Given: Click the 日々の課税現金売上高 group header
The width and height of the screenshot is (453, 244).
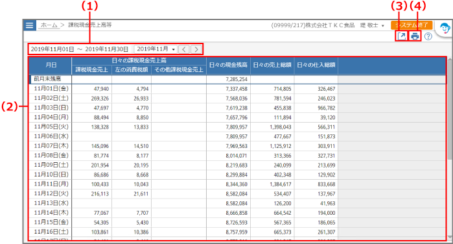Looking at the screenshot, I should point(139,61).
